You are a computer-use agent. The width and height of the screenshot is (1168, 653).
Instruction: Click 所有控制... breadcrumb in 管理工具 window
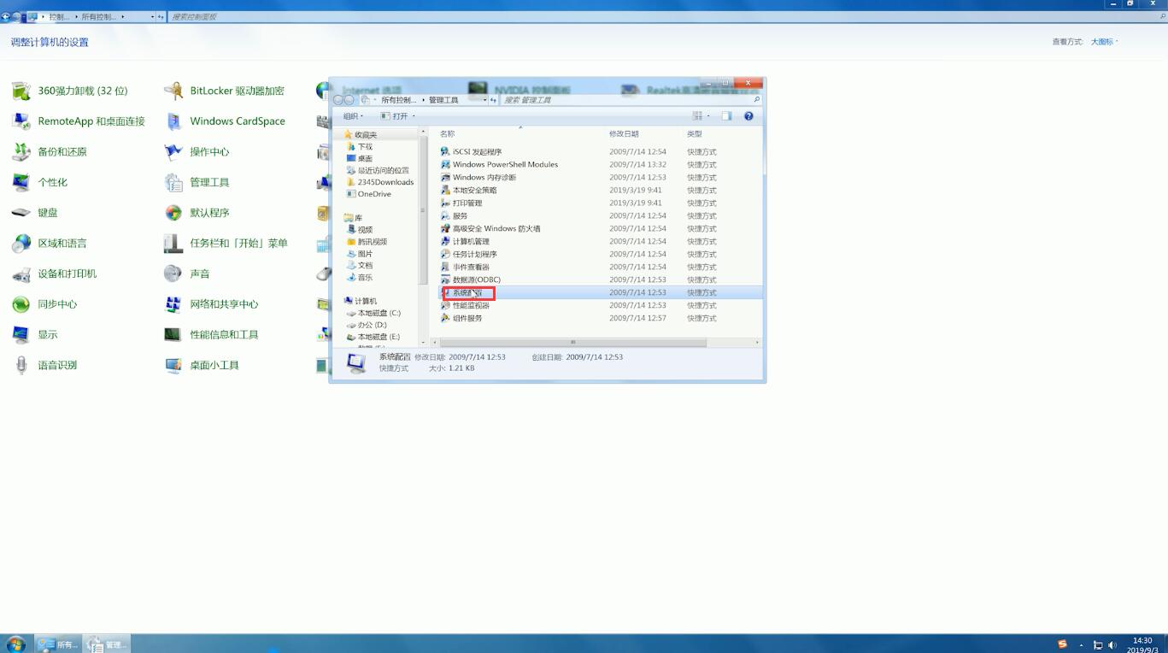click(x=399, y=100)
